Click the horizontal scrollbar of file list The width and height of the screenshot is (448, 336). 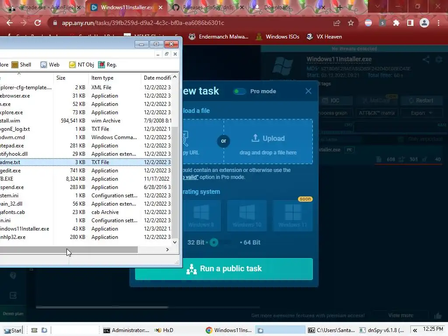tap(69, 250)
